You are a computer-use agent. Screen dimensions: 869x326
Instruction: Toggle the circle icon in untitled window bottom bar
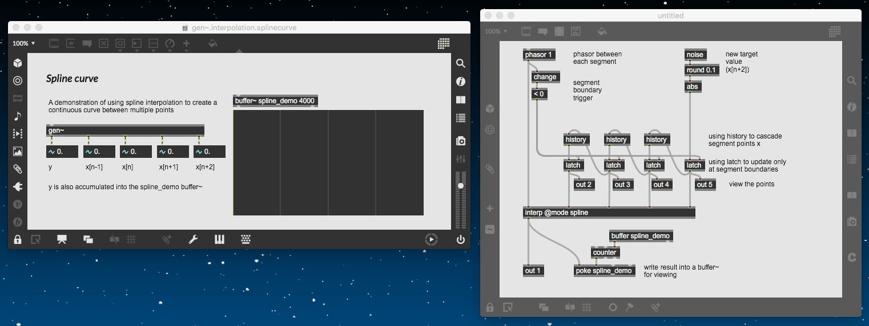tap(612, 307)
